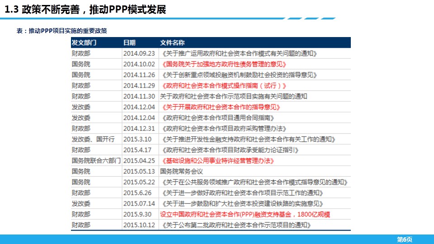Click the date 2015.4.17
Screen dimensions: 434x244
(x=137, y=150)
